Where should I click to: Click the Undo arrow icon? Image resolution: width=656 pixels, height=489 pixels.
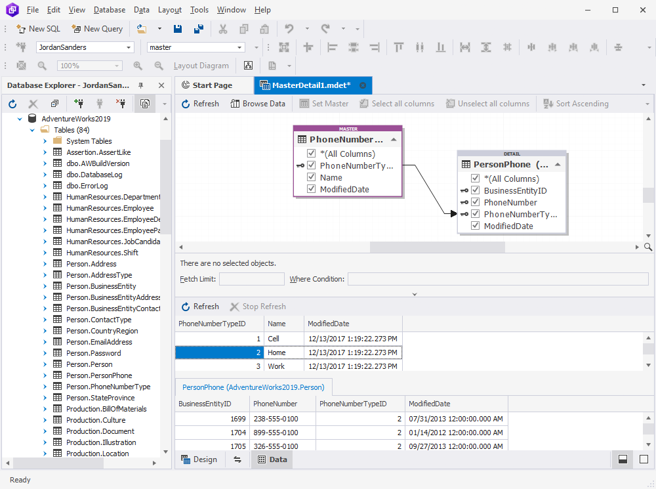point(289,29)
